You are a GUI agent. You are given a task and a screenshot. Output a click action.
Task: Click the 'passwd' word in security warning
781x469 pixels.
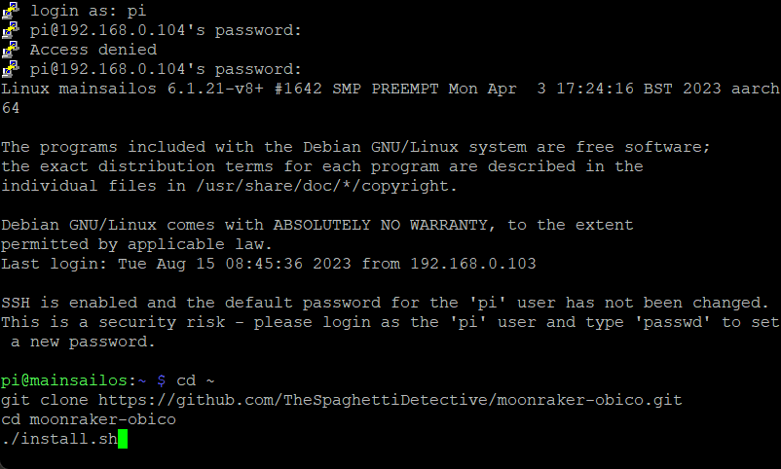[x=672, y=322]
